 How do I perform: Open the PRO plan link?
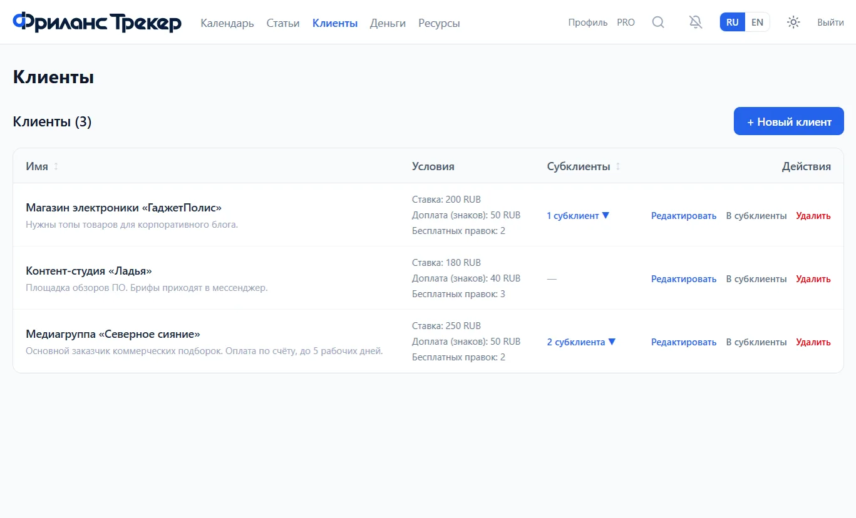tap(626, 23)
